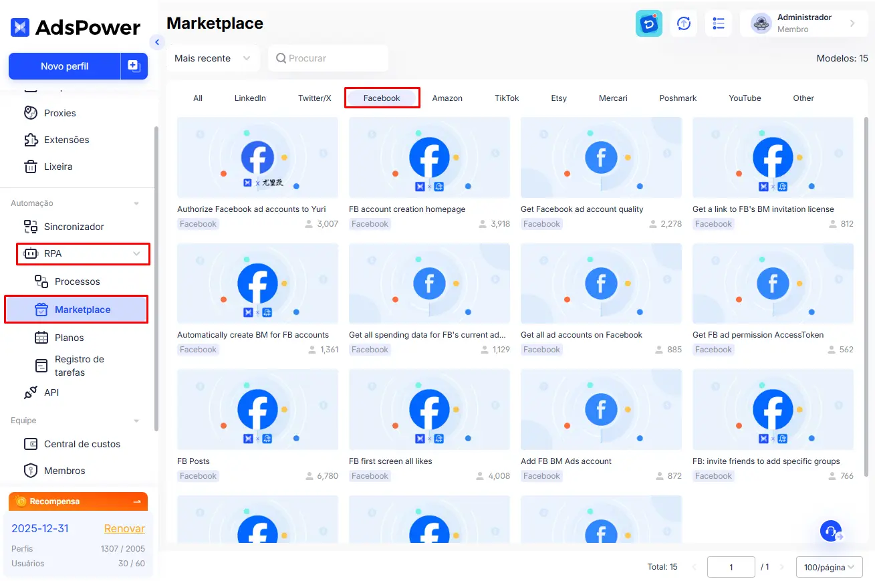Open the Mais recente sort dropdown
This screenshot has height=581, width=875.
pyautogui.click(x=213, y=58)
